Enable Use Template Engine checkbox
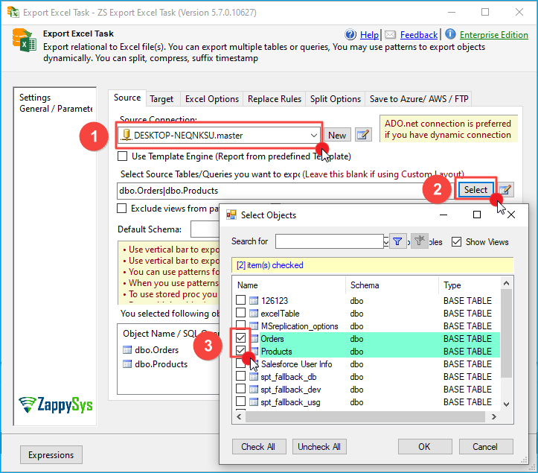 pyautogui.click(x=123, y=156)
